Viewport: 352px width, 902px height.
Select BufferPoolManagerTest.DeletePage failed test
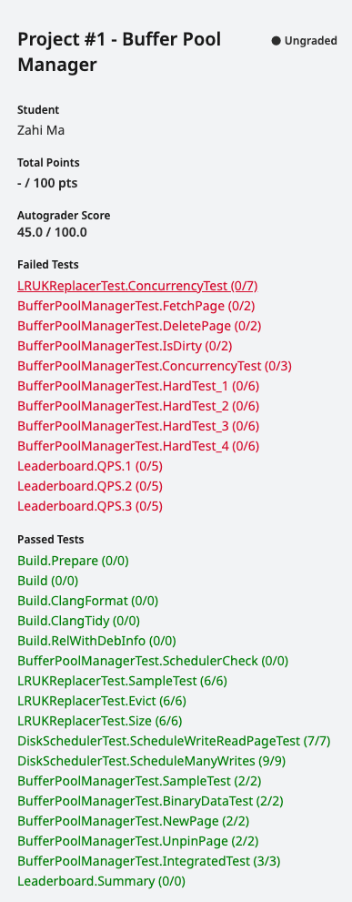139,326
